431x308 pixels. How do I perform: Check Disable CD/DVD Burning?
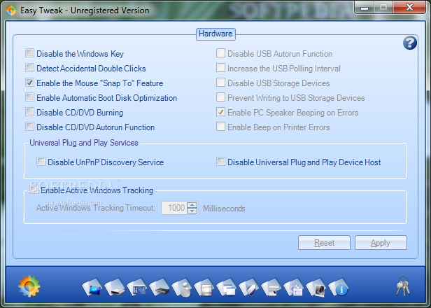pyautogui.click(x=29, y=112)
